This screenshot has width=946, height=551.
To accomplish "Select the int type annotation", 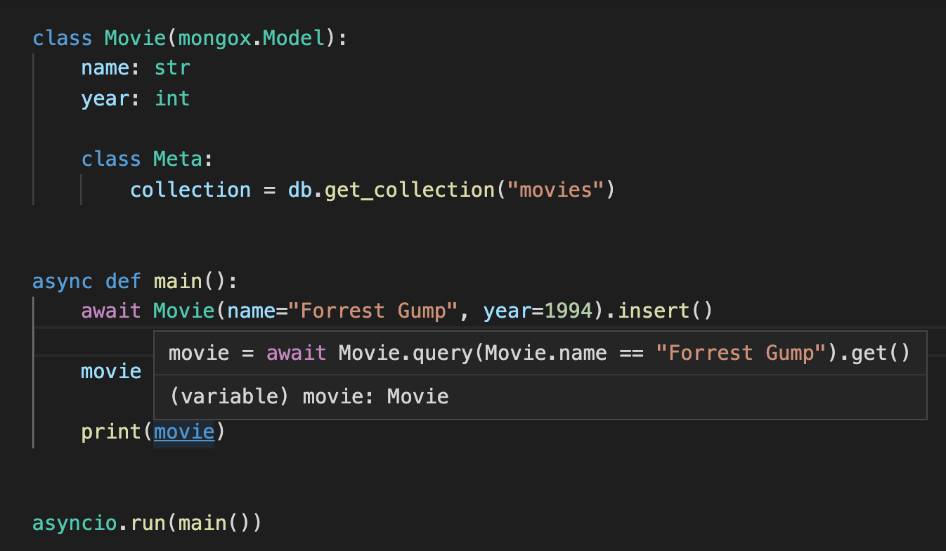I will 172,98.
